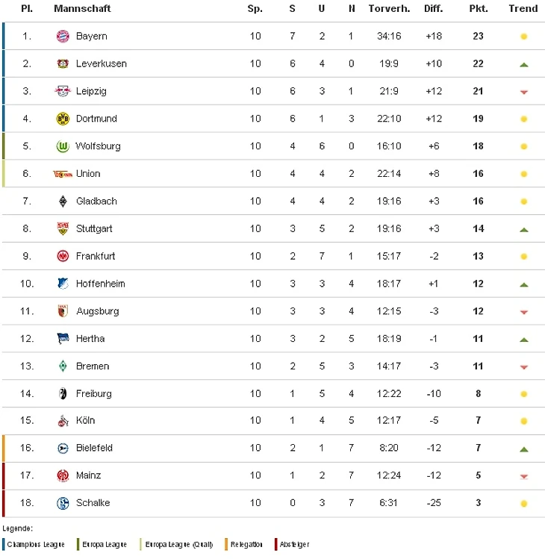The image size is (545, 559).
Task: Click the Bayern club crest icon
Action: click(63, 36)
